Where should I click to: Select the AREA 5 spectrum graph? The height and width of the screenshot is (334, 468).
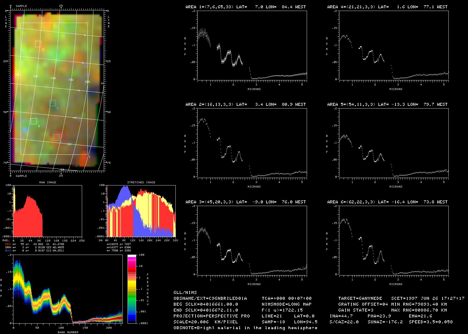click(394, 143)
